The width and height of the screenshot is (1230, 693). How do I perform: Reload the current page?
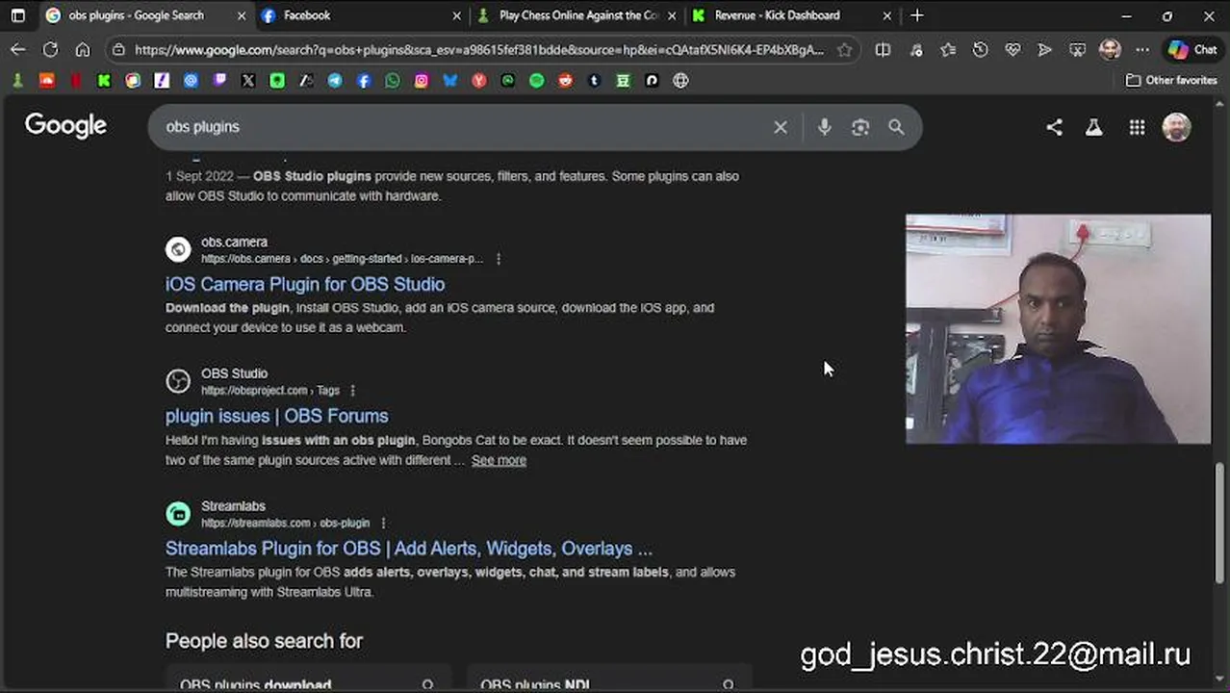tap(50, 49)
